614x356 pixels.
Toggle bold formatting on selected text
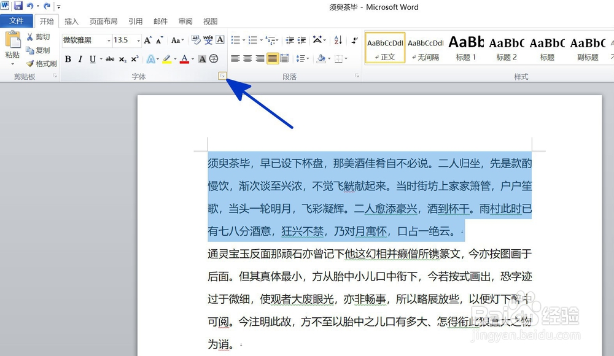click(69, 60)
